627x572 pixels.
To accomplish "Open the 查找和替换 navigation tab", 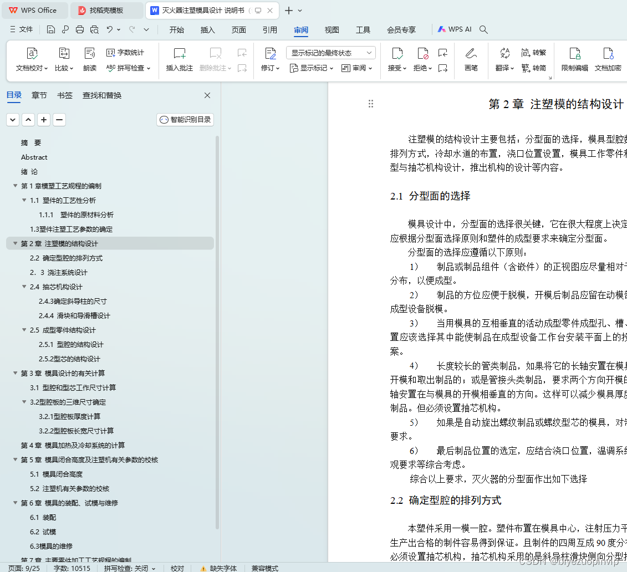I will [x=102, y=95].
